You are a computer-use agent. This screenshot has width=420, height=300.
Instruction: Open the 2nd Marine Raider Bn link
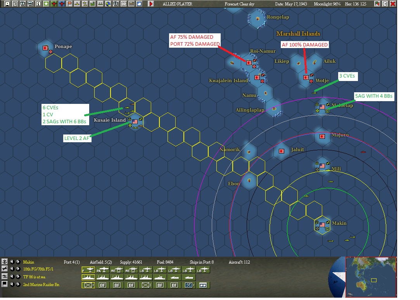(x=41, y=284)
